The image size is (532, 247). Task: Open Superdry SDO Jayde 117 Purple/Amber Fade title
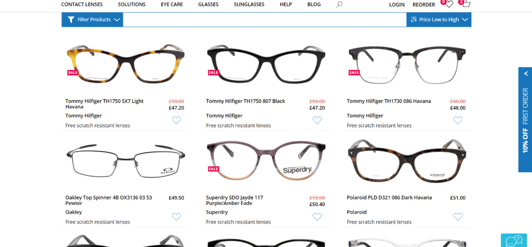235,200
